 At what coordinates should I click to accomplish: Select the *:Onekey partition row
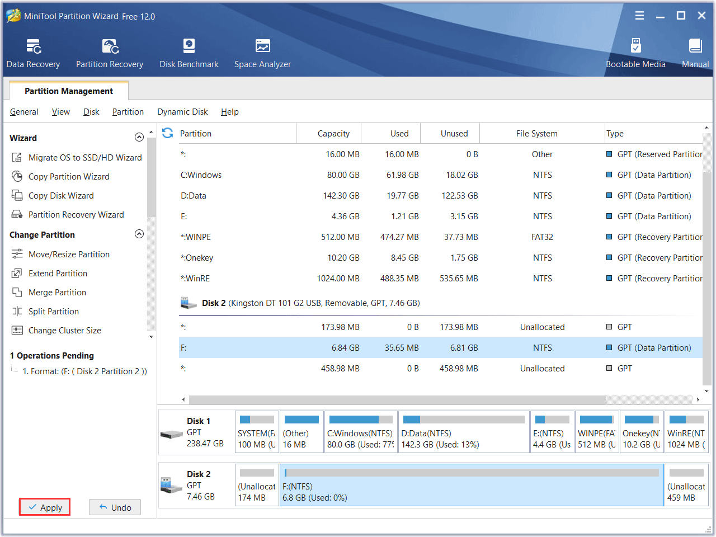[x=441, y=258]
